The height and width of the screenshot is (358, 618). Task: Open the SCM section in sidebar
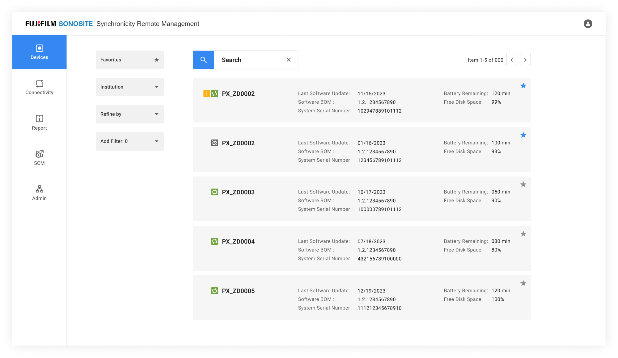point(39,158)
